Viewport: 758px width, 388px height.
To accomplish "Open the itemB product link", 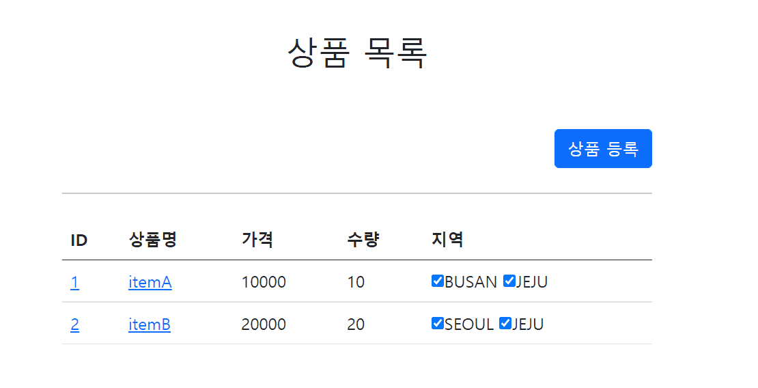I will pos(150,324).
